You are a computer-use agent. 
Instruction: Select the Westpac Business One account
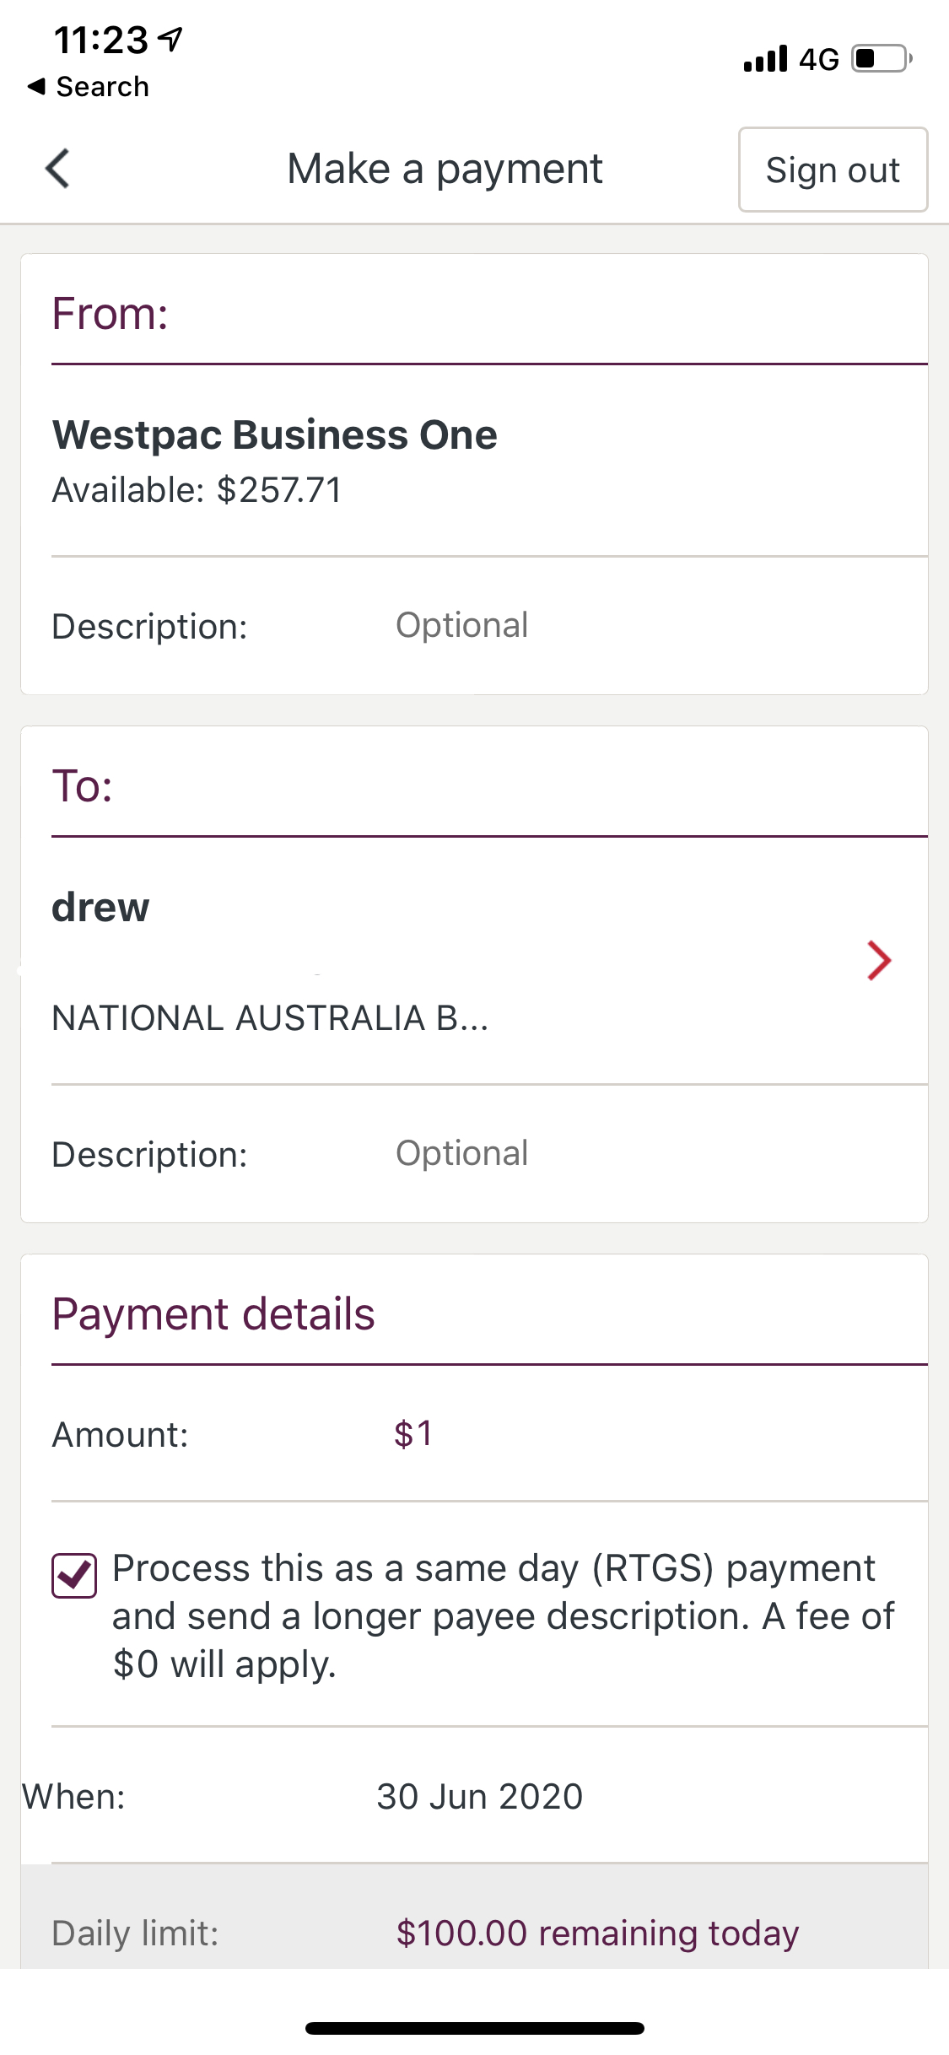[275, 435]
